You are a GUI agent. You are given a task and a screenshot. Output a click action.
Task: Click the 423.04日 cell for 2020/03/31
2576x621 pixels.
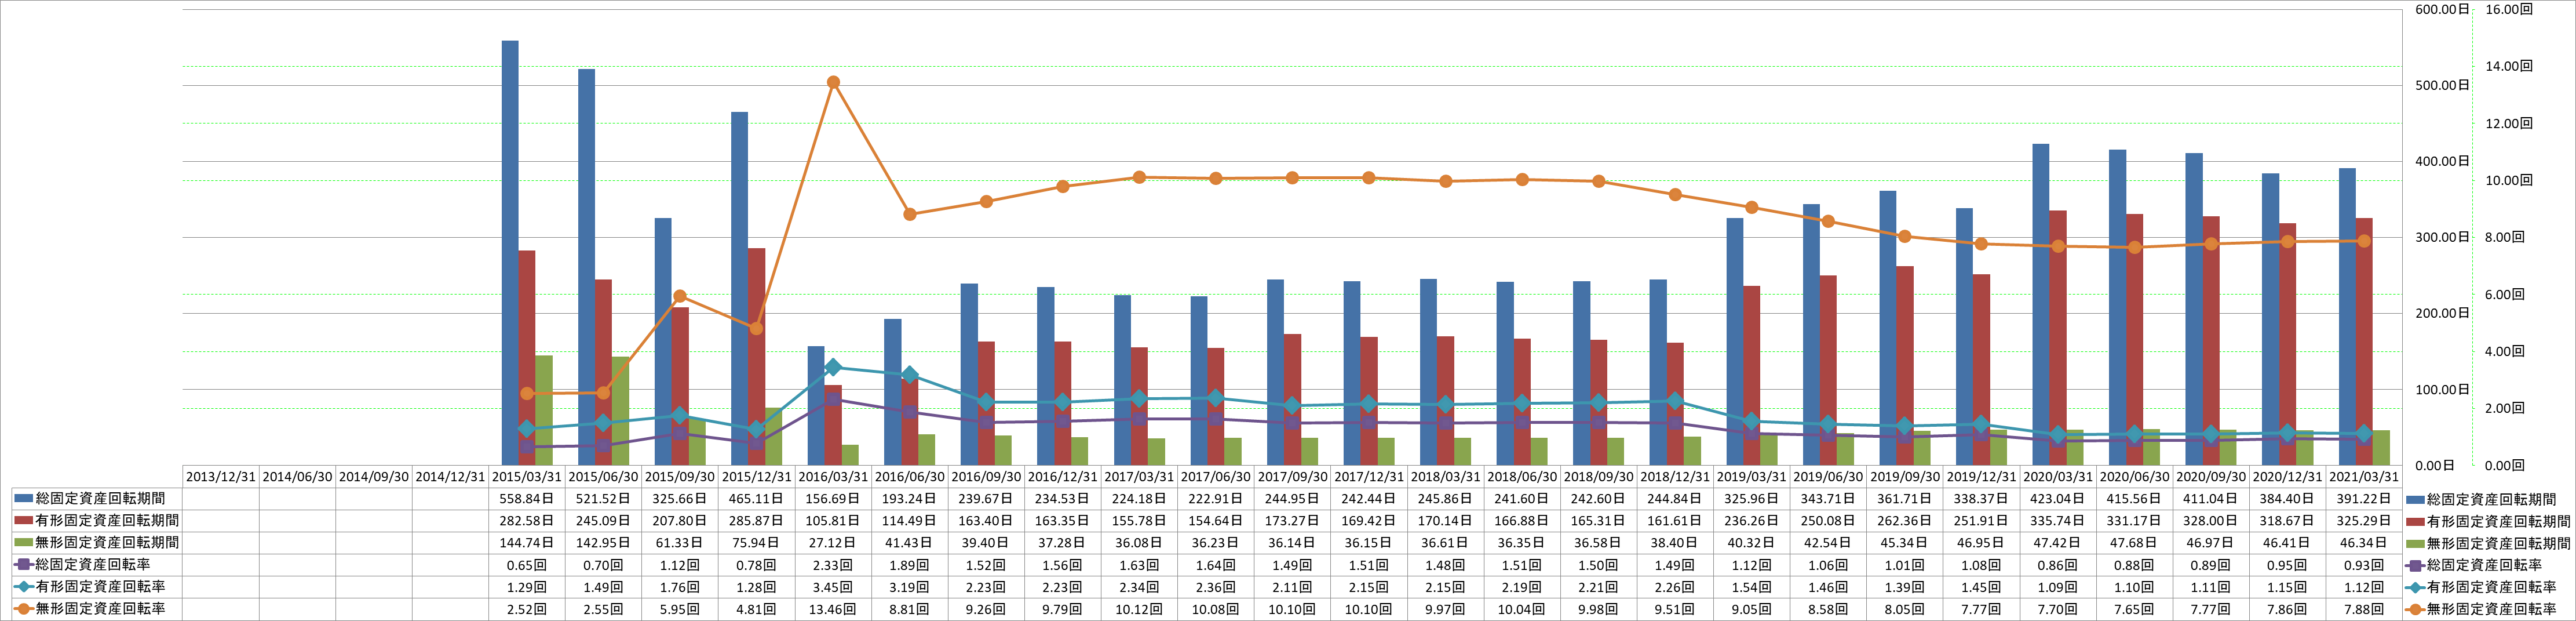coord(2057,499)
